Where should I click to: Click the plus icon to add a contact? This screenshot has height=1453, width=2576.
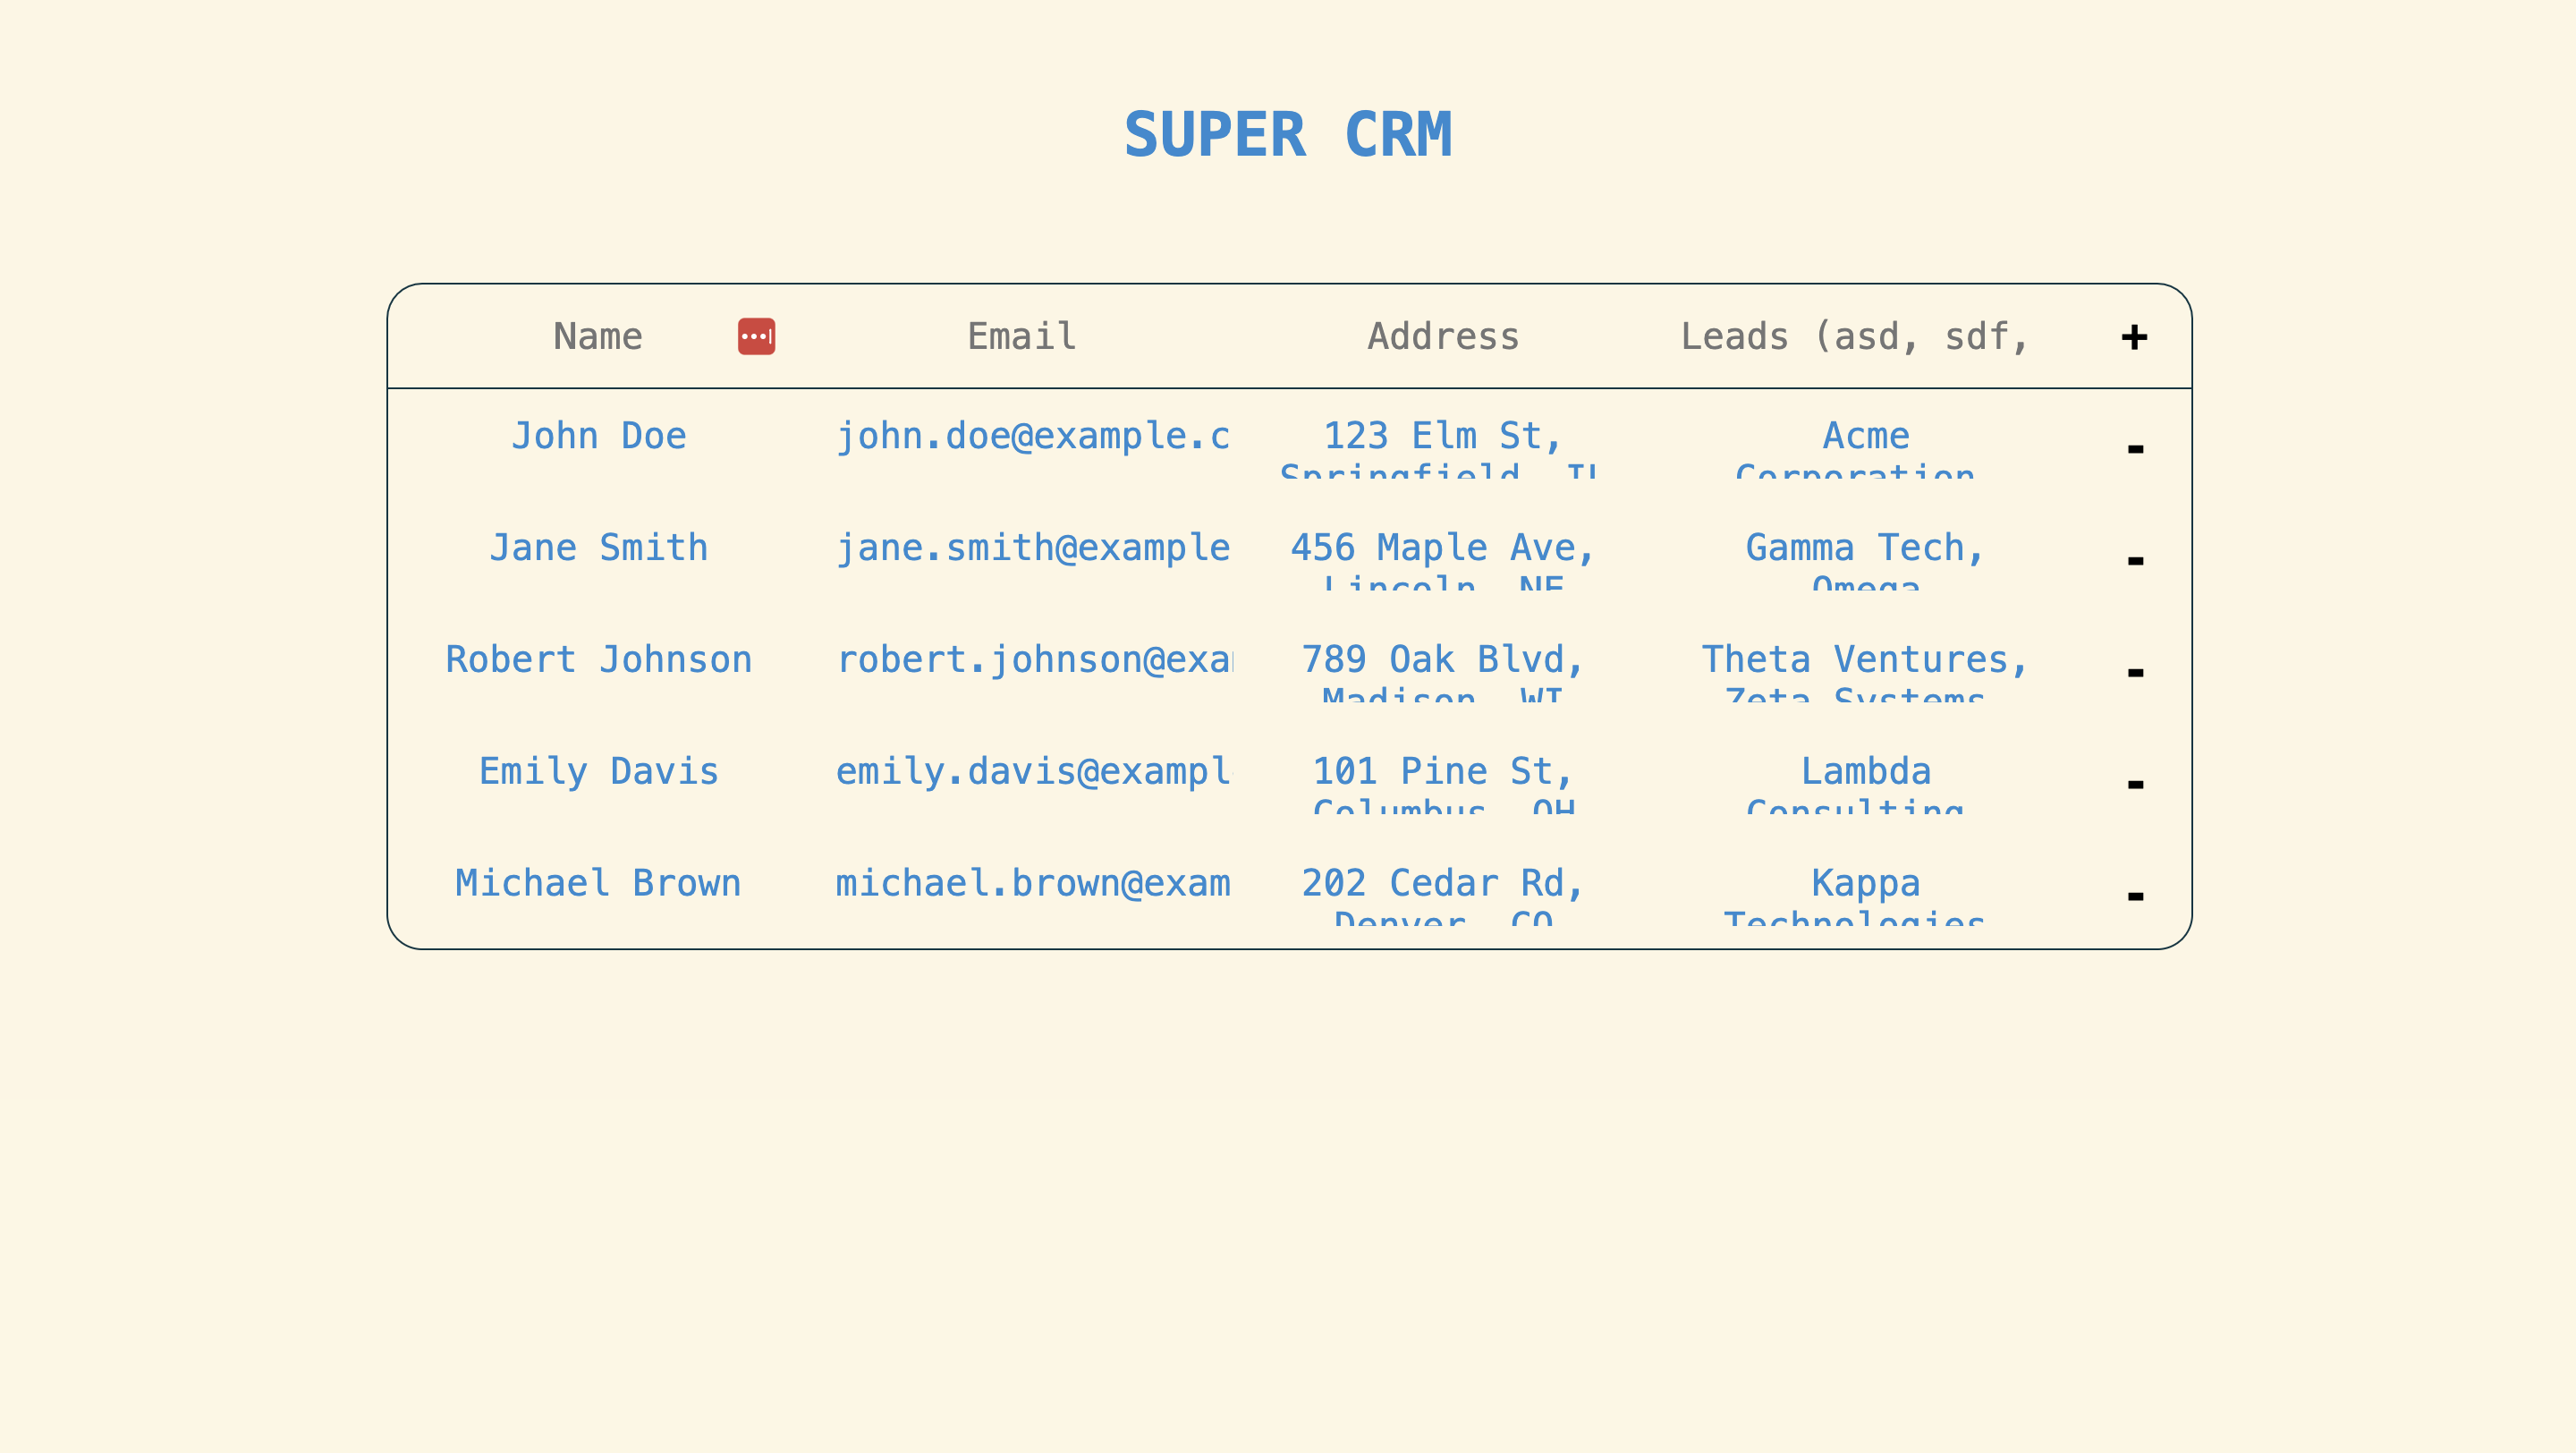click(x=2134, y=337)
